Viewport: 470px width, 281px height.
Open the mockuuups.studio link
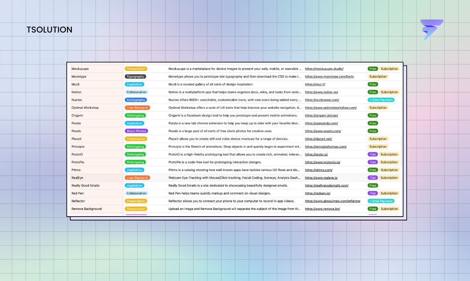(324, 69)
